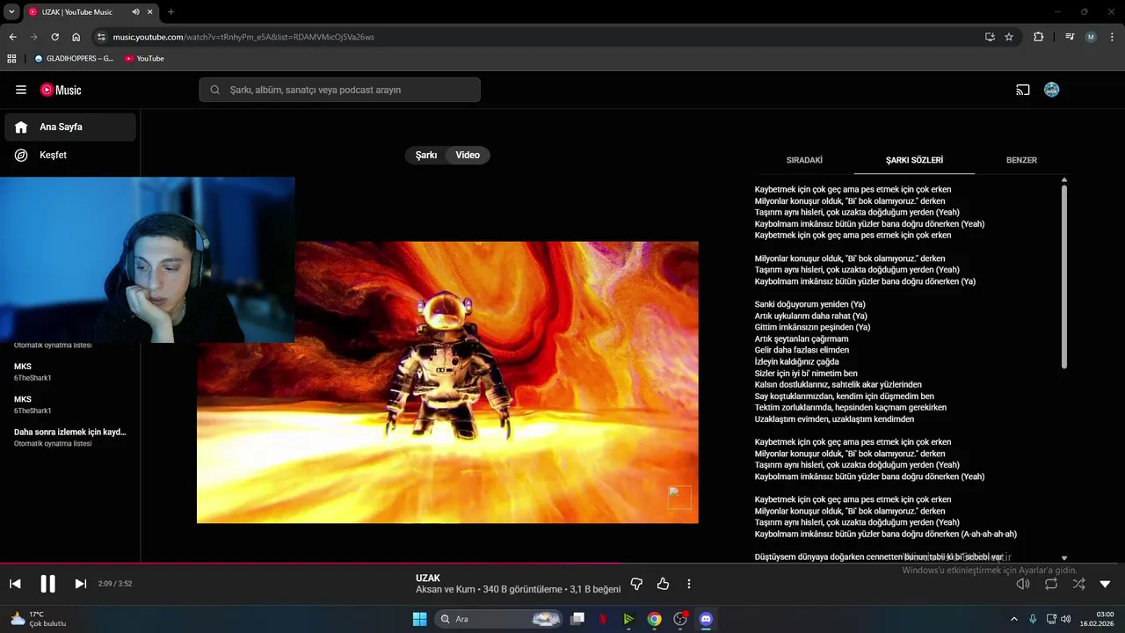This screenshot has width=1125, height=633.
Task: Open YouTube bookmark
Action: coord(144,58)
